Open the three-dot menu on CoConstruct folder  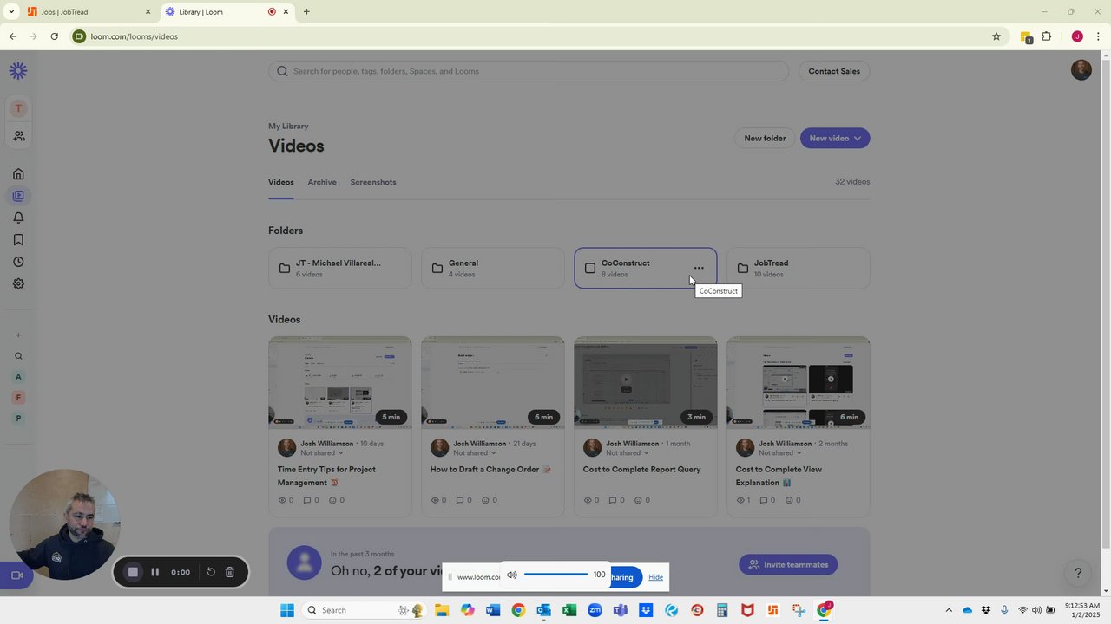point(699,268)
